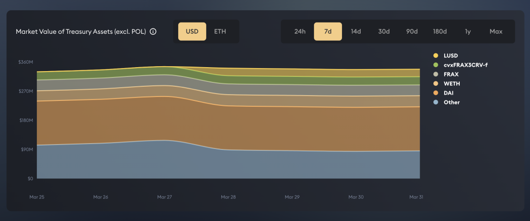The height and width of the screenshot is (221, 530).
Task: Show the Max time range
Action: pos(496,31)
